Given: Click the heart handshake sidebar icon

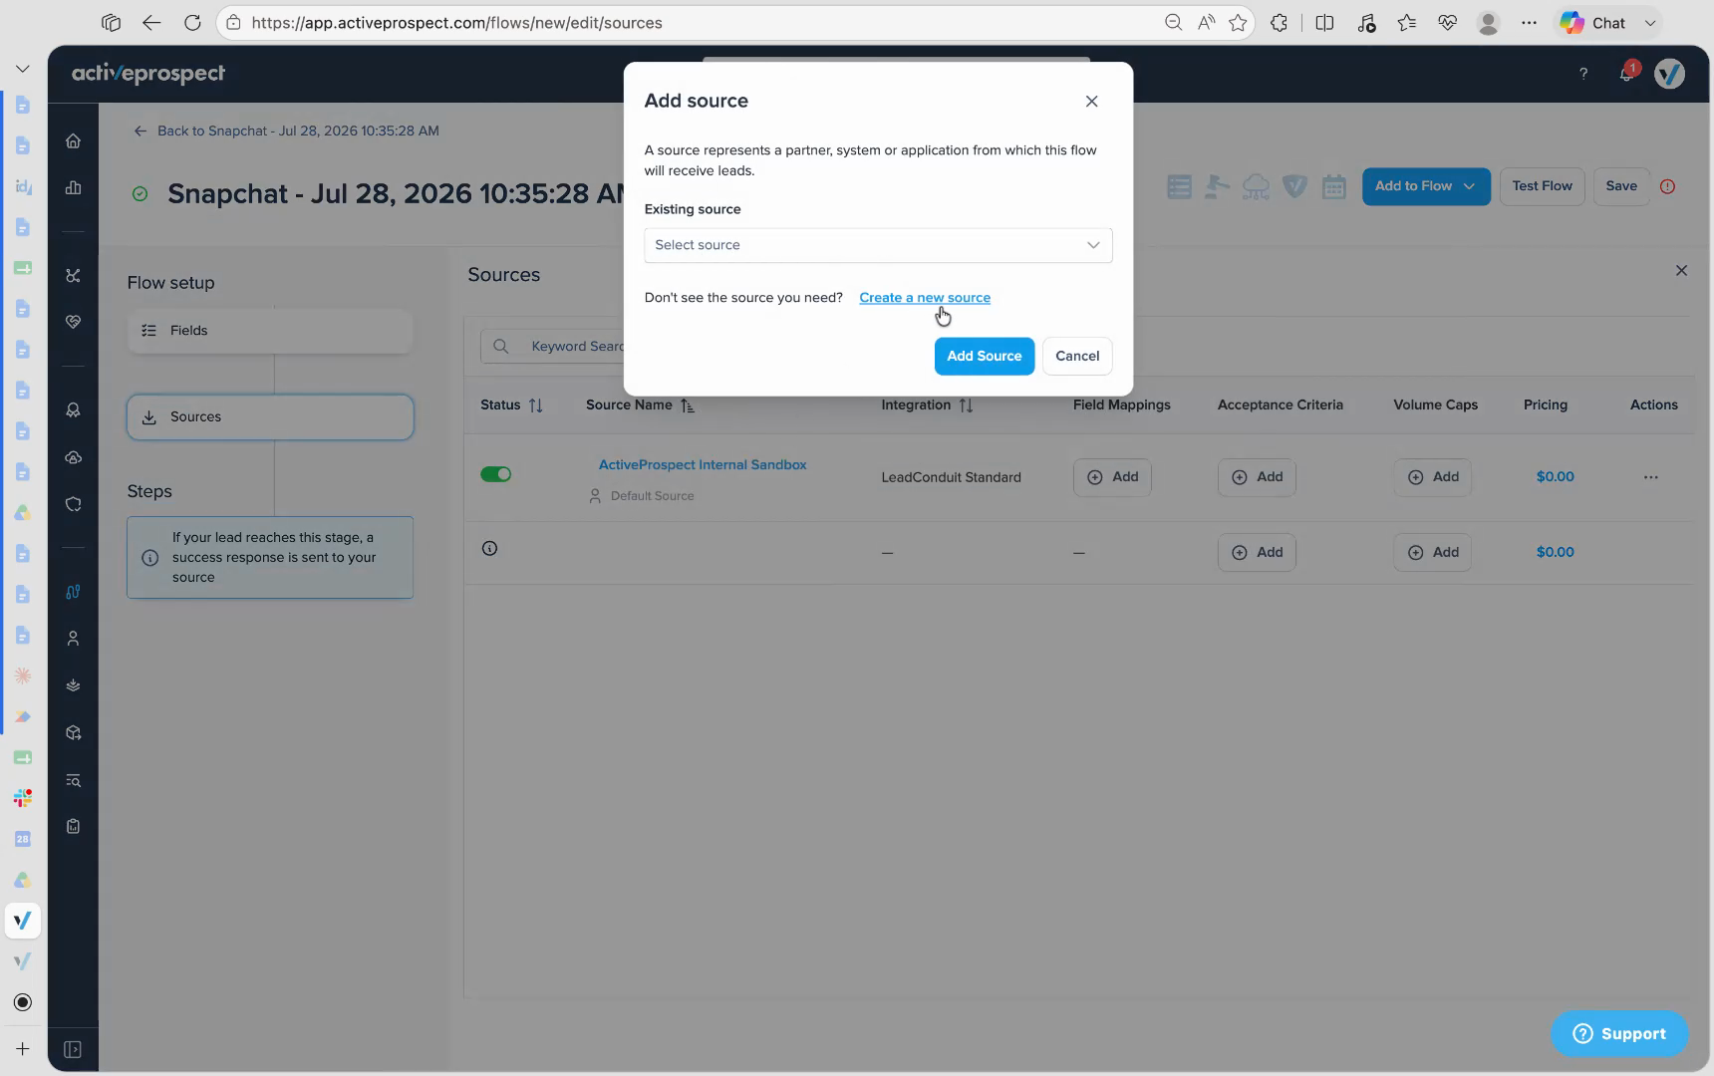Looking at the screenshot, I should click(73, 322).
